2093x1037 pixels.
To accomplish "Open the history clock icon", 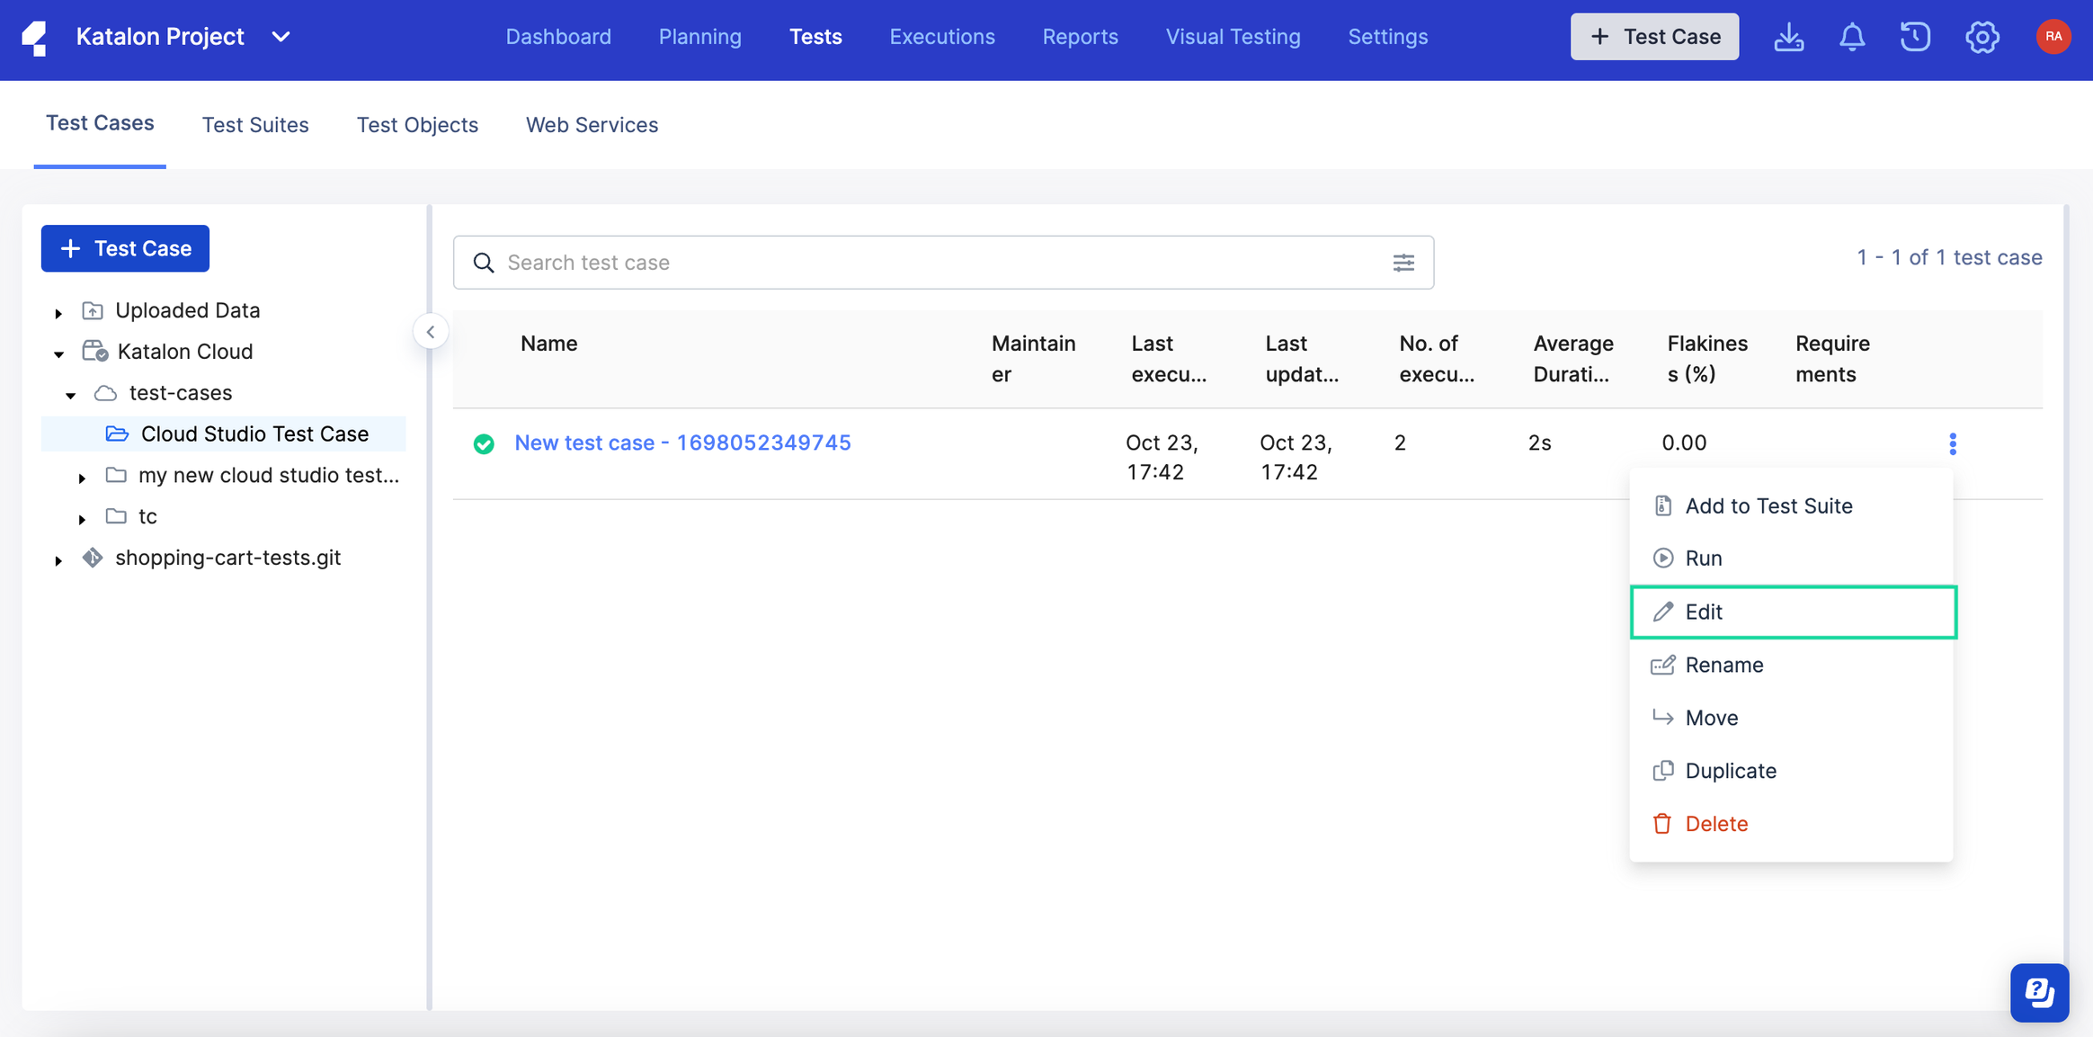I will click(x=1915, y=37).
